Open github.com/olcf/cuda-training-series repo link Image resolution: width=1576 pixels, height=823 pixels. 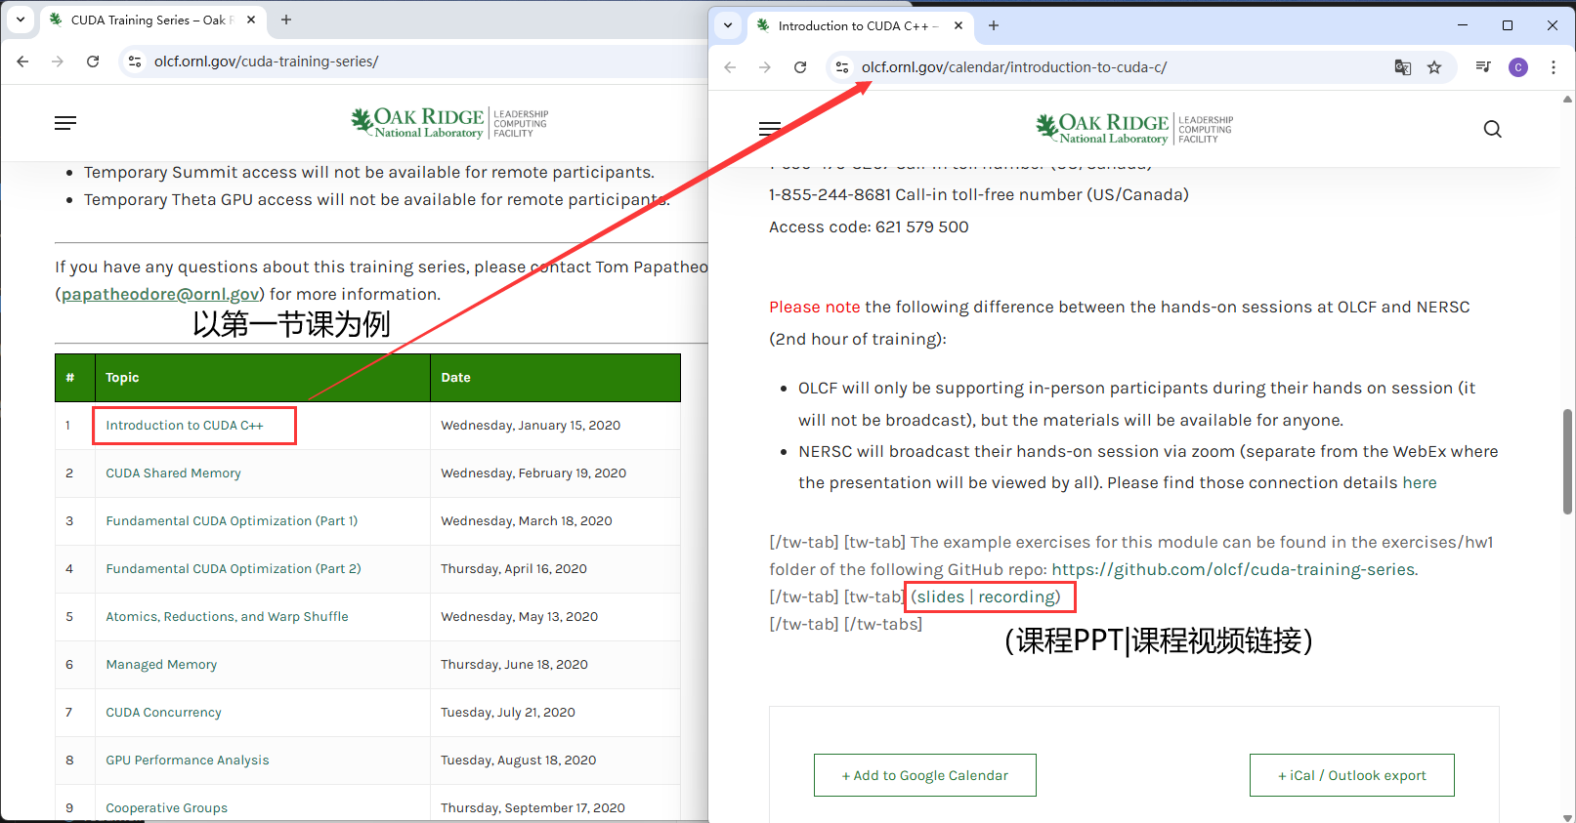[x=1234, y=569]
